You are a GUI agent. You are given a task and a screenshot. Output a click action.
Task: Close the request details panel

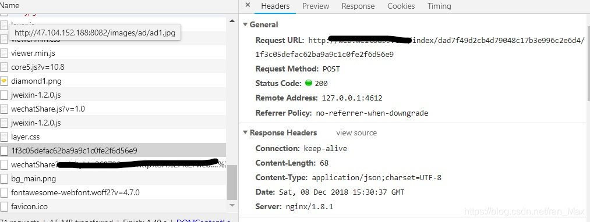click(248, 5)
